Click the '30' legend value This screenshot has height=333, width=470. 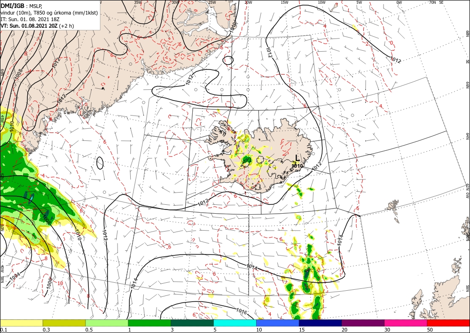click(387, 330)
